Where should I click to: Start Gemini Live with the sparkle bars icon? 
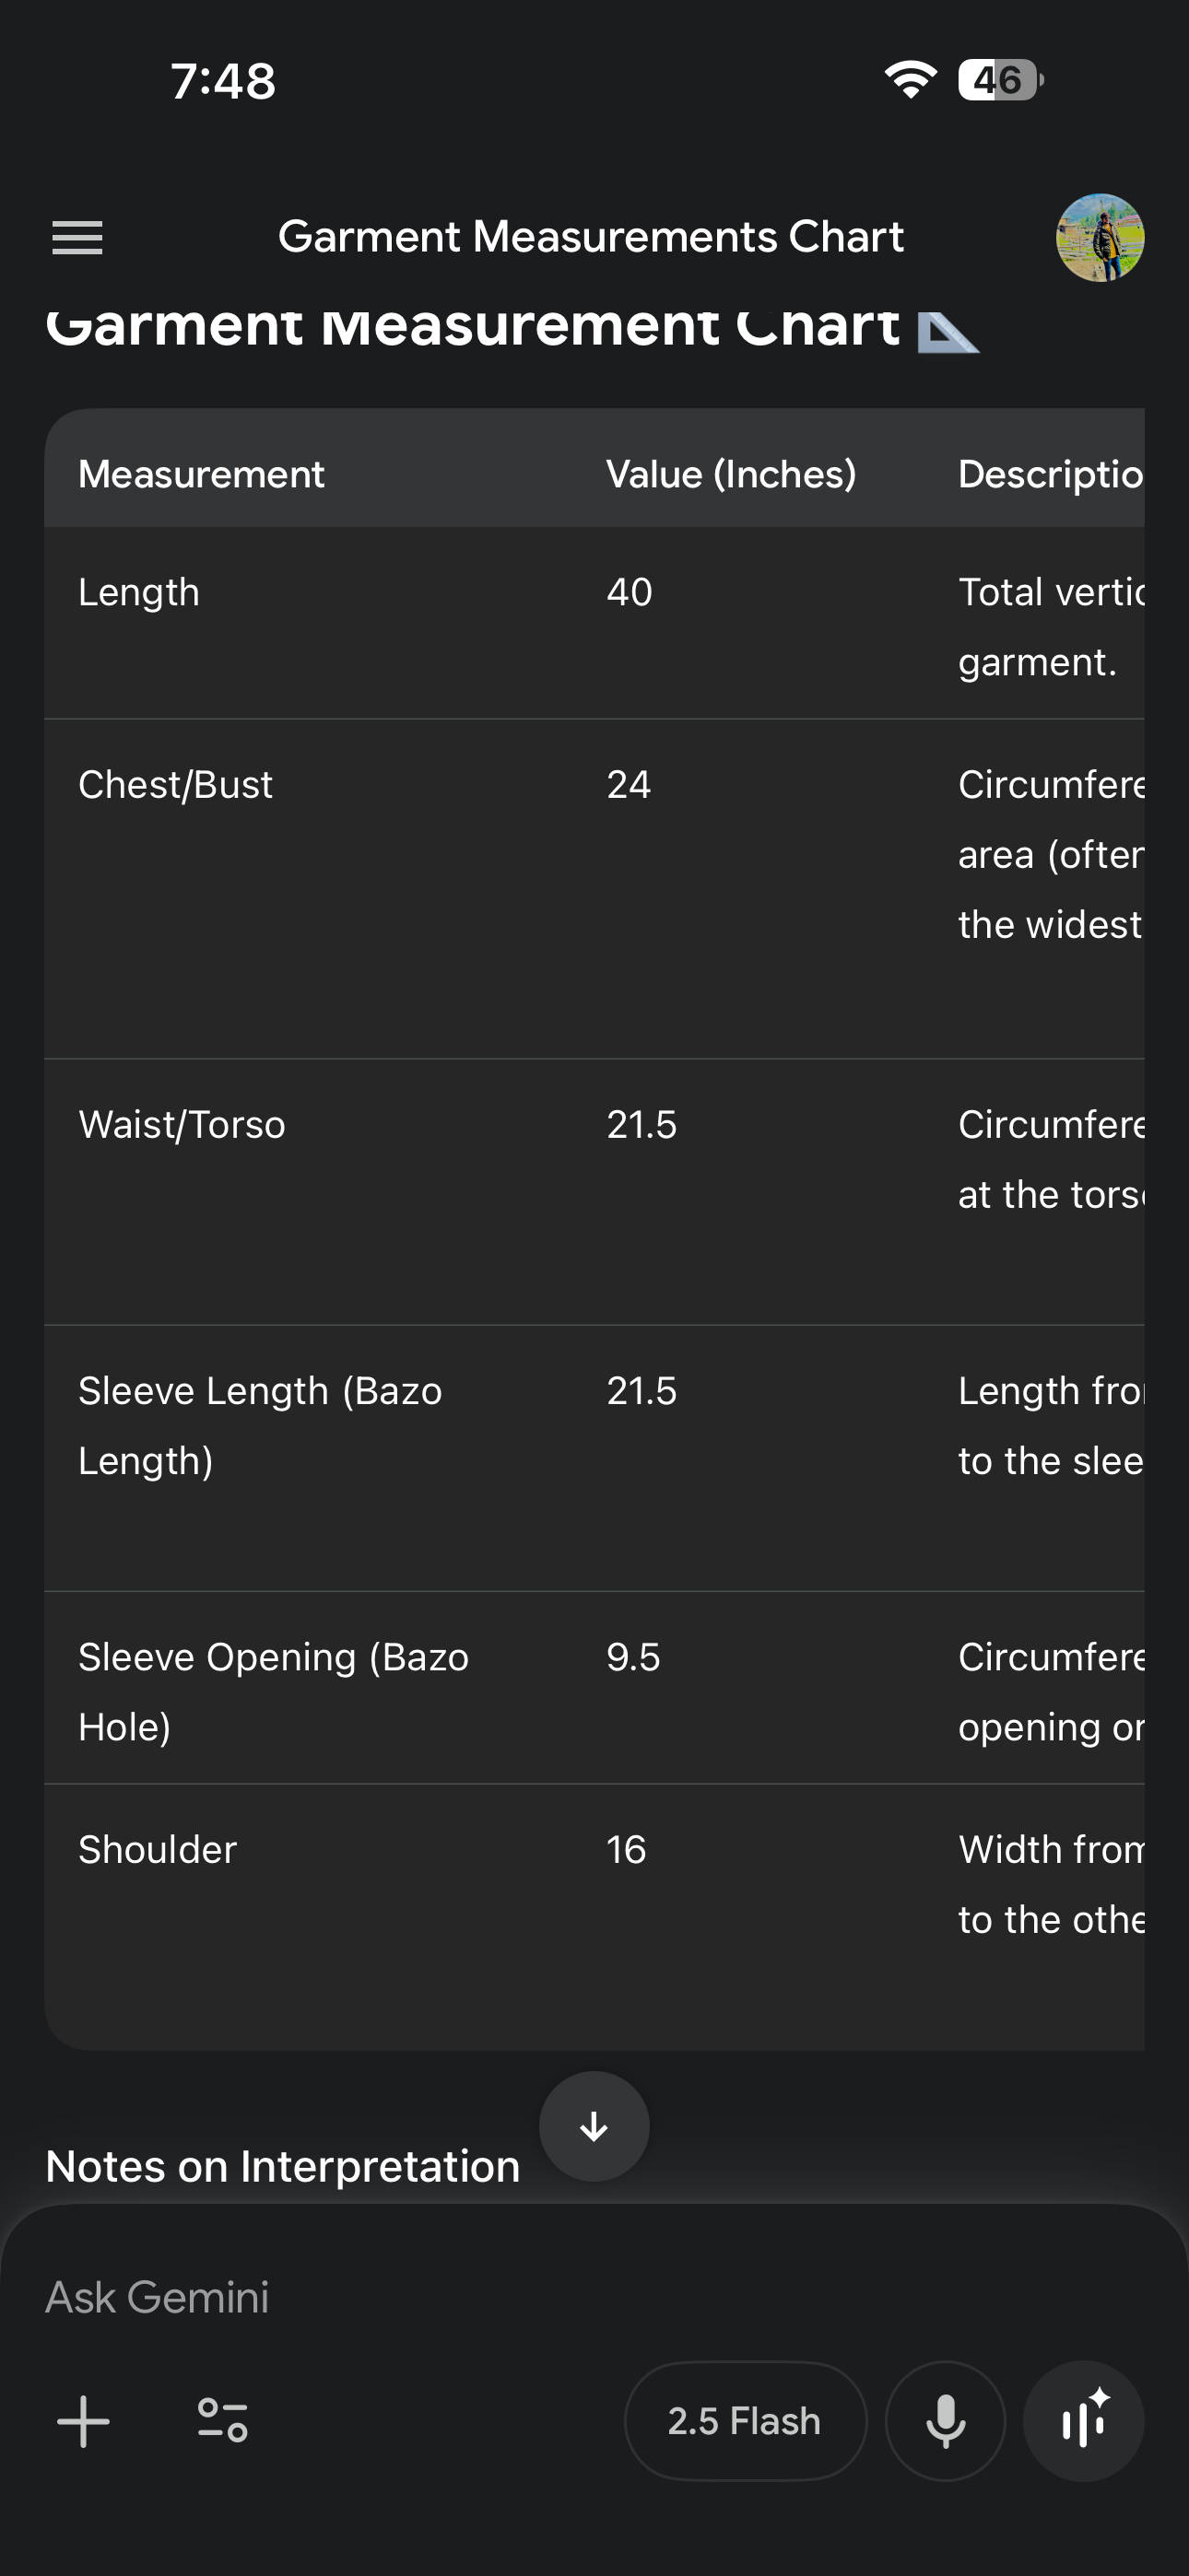click(x=1083, y=2421)
